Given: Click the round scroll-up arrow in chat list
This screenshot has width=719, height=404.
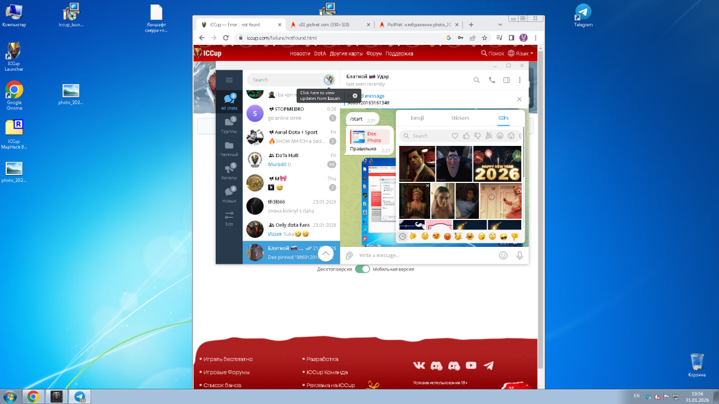Looking at the screenshot, I should tap(326, 254).
